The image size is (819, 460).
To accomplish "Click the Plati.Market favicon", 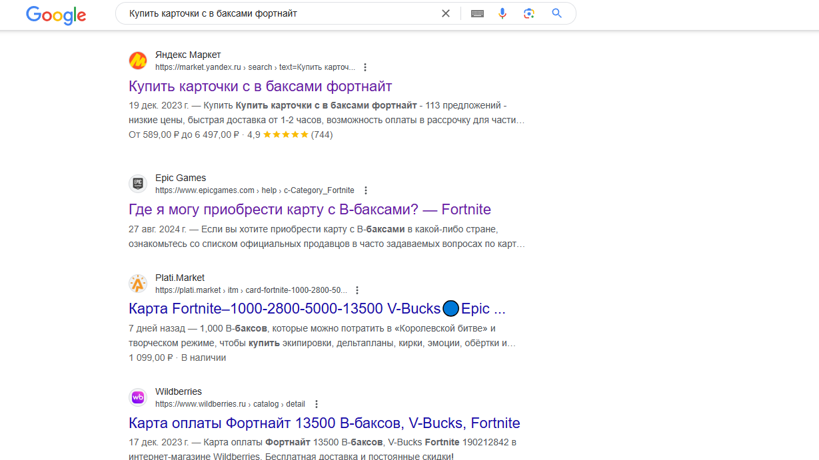I will click(138, 284).
